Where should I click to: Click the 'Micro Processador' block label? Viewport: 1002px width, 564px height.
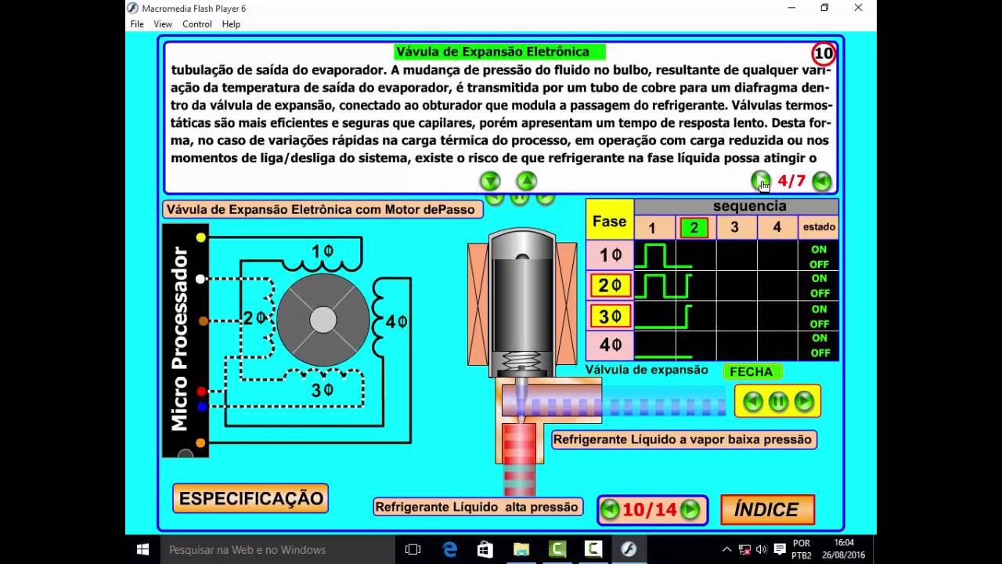coord(180,339)
